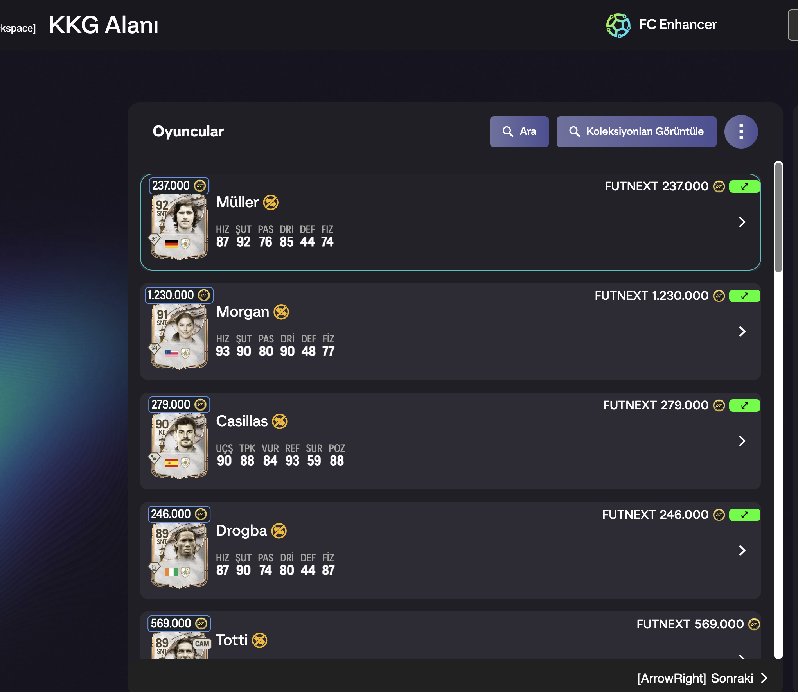
Task: Click the Morgan player name
Action: 243,312
